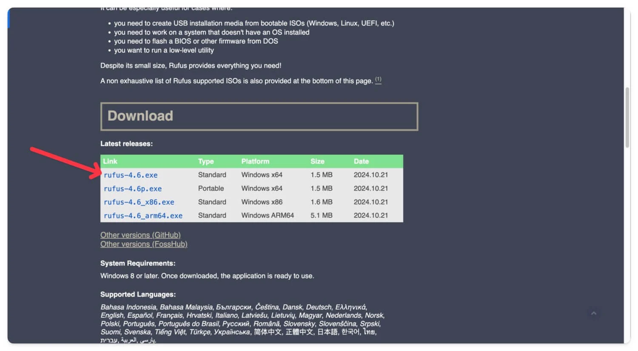The height and width of the screenshot is (351, 638).
Task: Click the Supported Languages heading
Action: pyautogui.click(x=138, y=294)
